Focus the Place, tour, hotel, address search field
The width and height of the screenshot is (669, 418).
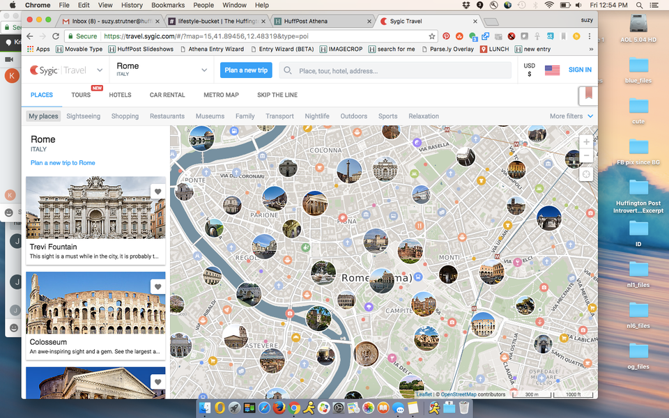tap(395, 70)
